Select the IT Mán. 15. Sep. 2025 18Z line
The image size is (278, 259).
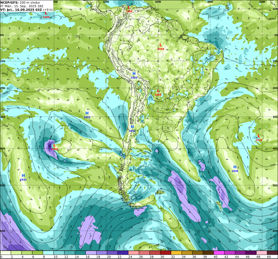22,6
